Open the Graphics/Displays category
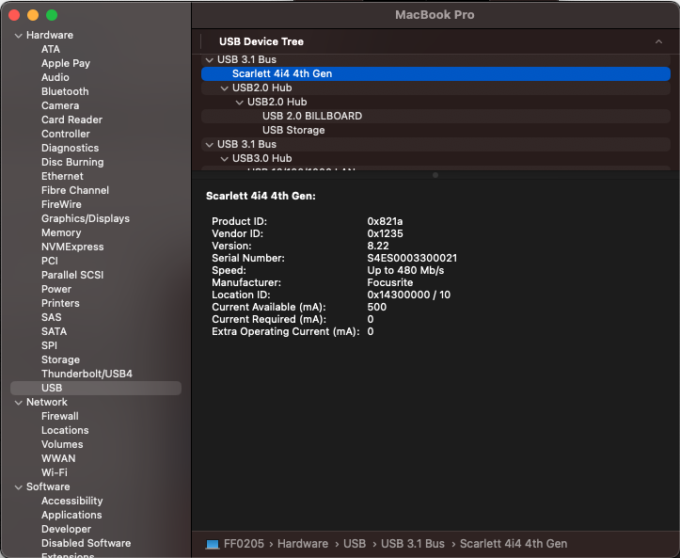 [x=86, y=218]
